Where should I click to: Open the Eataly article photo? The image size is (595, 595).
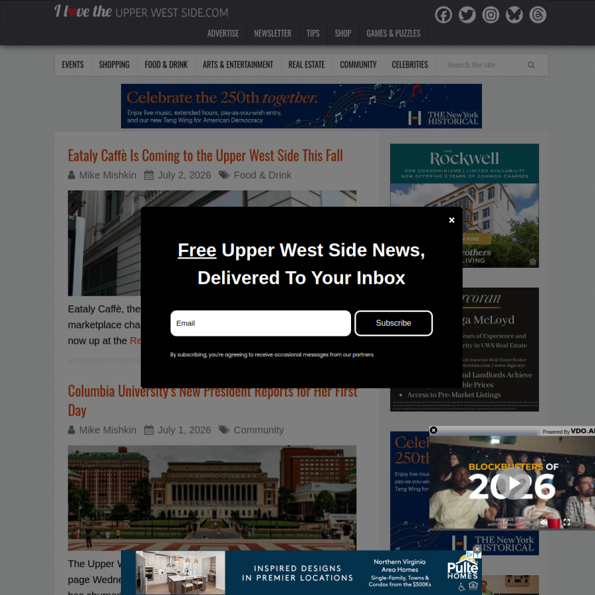104,243
